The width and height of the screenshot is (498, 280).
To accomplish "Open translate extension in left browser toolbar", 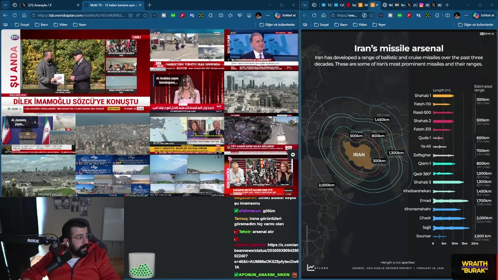I will click(x=192, y=15).
